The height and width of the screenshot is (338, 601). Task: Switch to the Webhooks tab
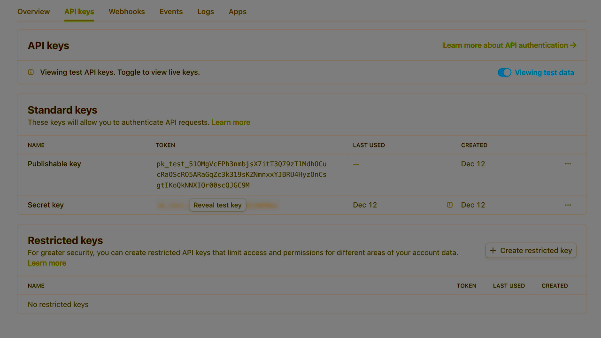click(126, 11)
